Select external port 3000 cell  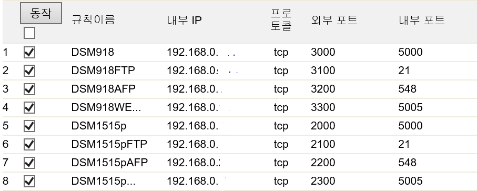point(323,52)
